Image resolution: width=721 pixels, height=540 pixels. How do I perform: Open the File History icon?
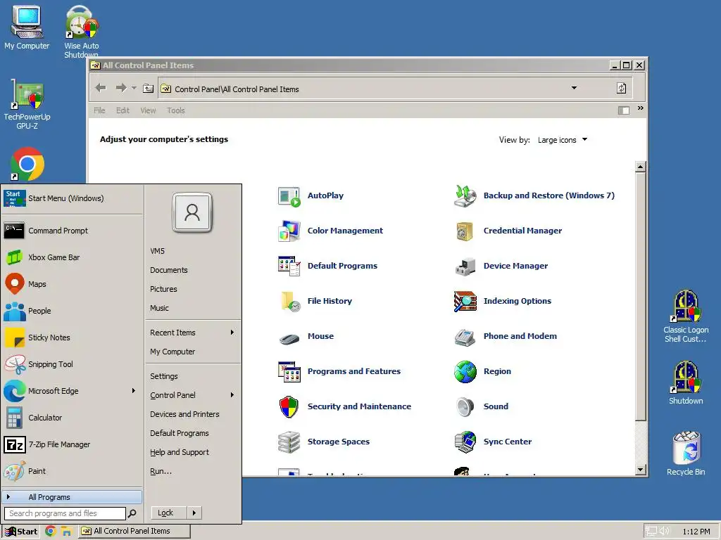pyautogui.click(x=289, y=301)
